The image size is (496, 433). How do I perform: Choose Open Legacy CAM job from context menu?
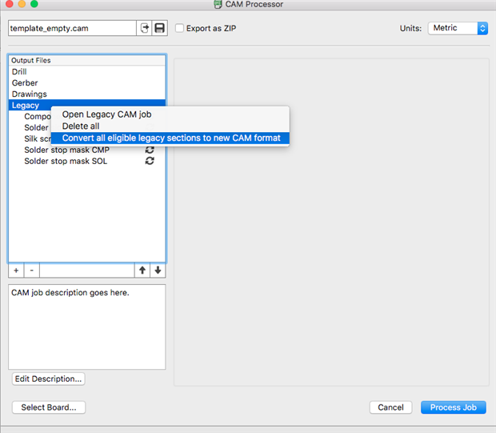pos(170,114)
